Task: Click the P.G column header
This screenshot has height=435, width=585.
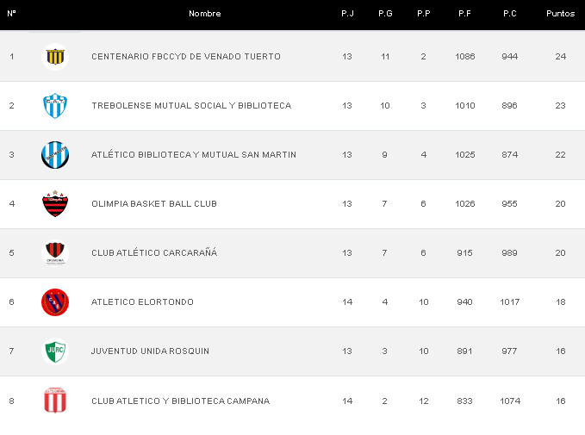Action: 385,14
